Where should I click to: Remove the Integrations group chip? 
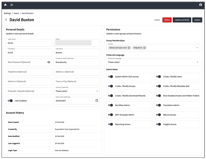(x=144, y=48)
